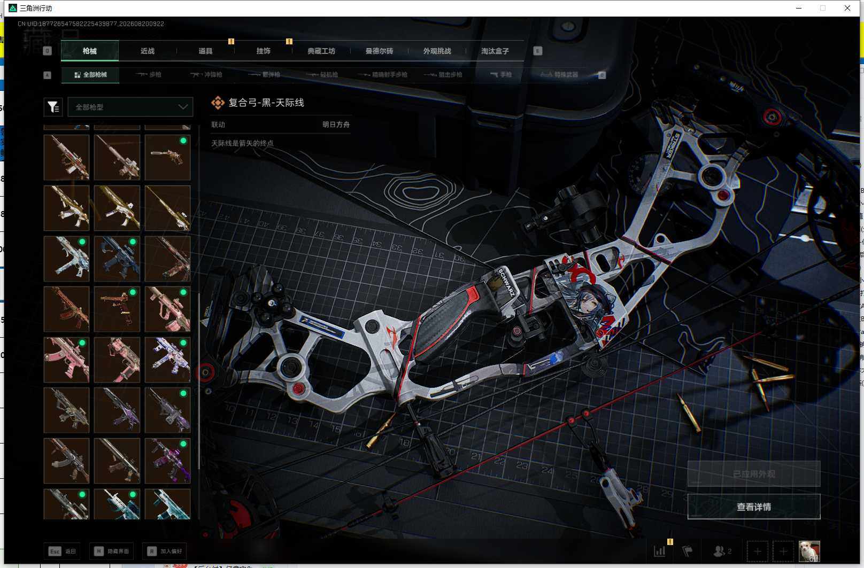
Task: Select the dark navy blue skin thumbnail
Action: tap(117, 259)
